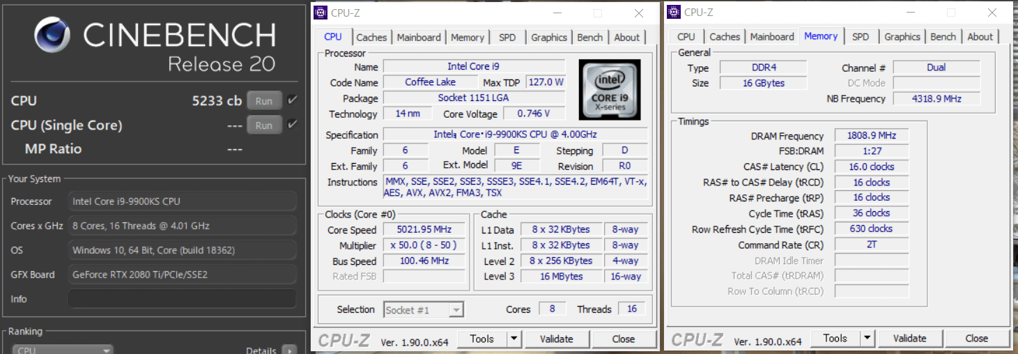Screen dimensions: 1018x354
Task: Click the memory Type value DDR4
Action: (763, 68)
